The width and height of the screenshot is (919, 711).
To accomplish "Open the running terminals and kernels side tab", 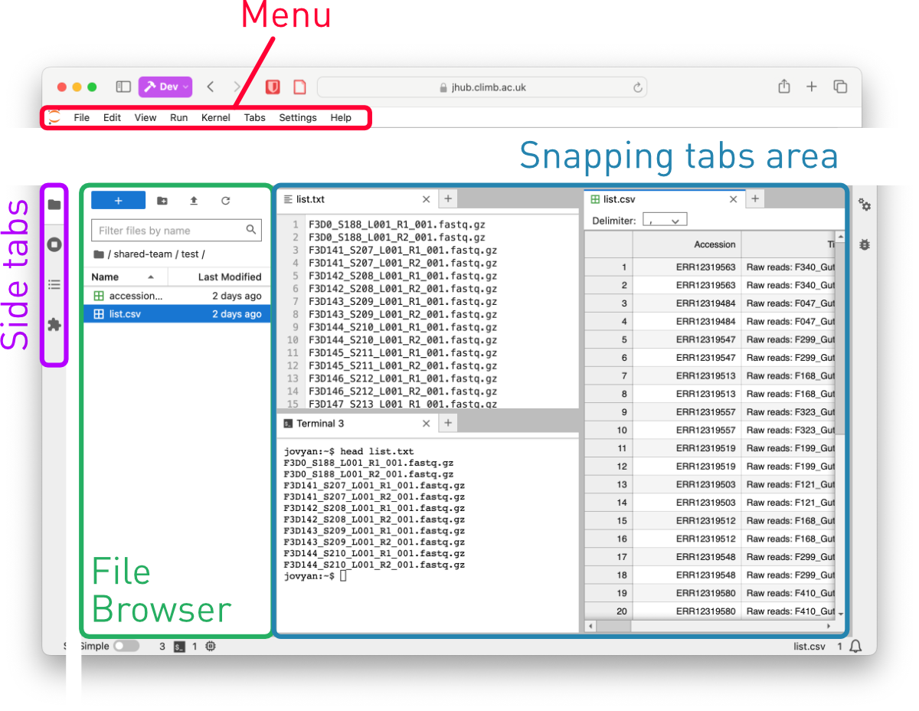I will point(54,244).
